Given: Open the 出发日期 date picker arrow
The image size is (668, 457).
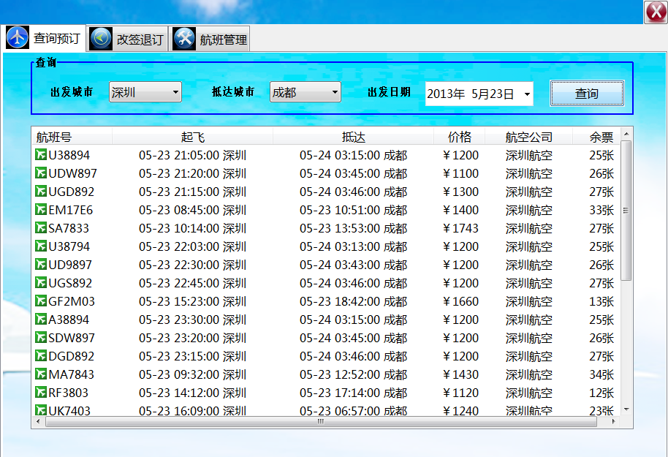Looking at the screenshot, I should 527,94.
